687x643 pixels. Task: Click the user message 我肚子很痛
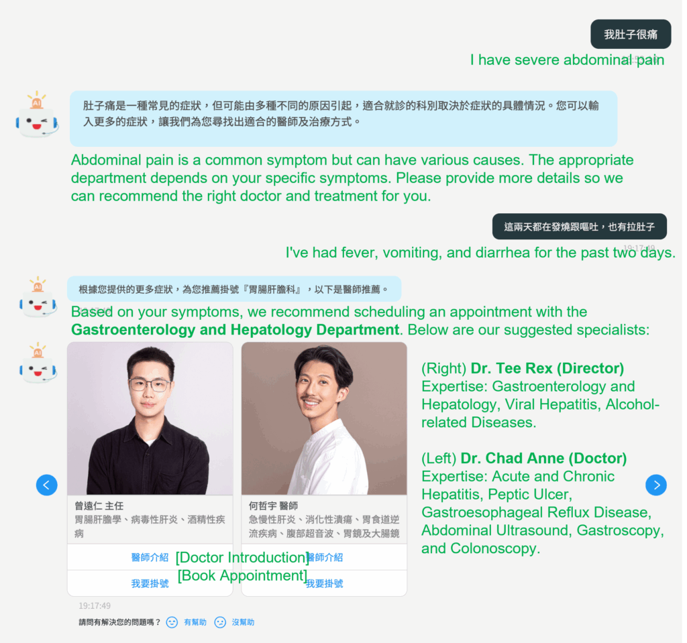631,34
